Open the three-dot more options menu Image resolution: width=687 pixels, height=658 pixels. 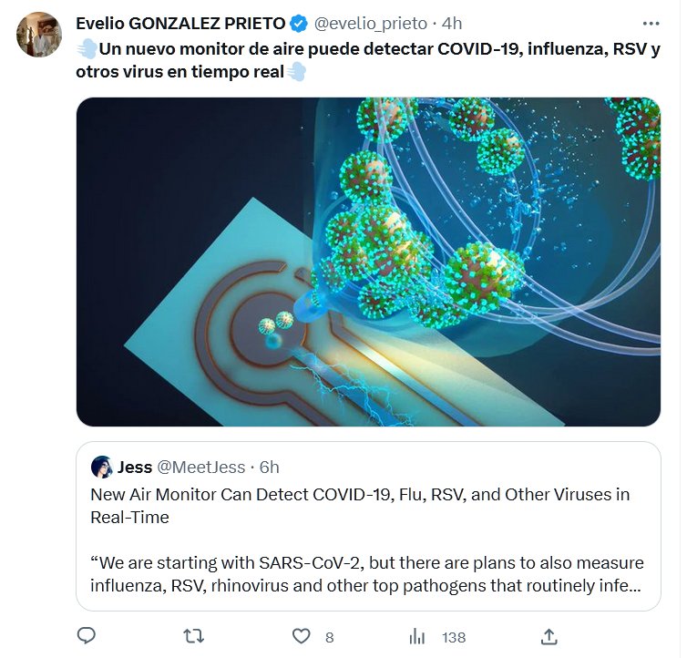pyautogui.click(x=650, y=23)
